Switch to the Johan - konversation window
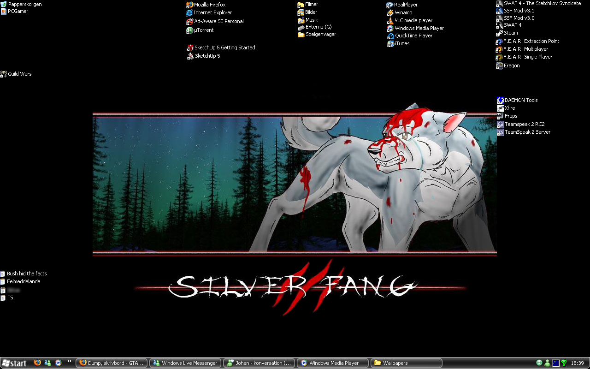This screenshot has height=369, width=590. pyautogui.click(x=259, y=363)
